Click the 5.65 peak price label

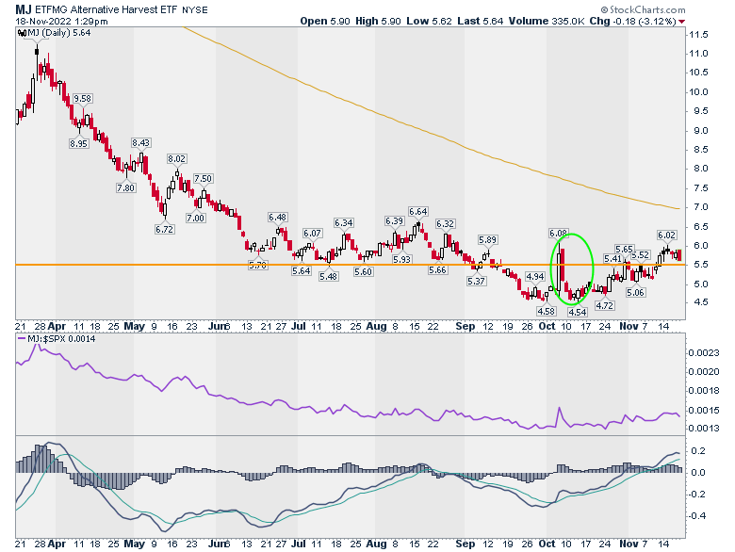click(x=625, y=249)
